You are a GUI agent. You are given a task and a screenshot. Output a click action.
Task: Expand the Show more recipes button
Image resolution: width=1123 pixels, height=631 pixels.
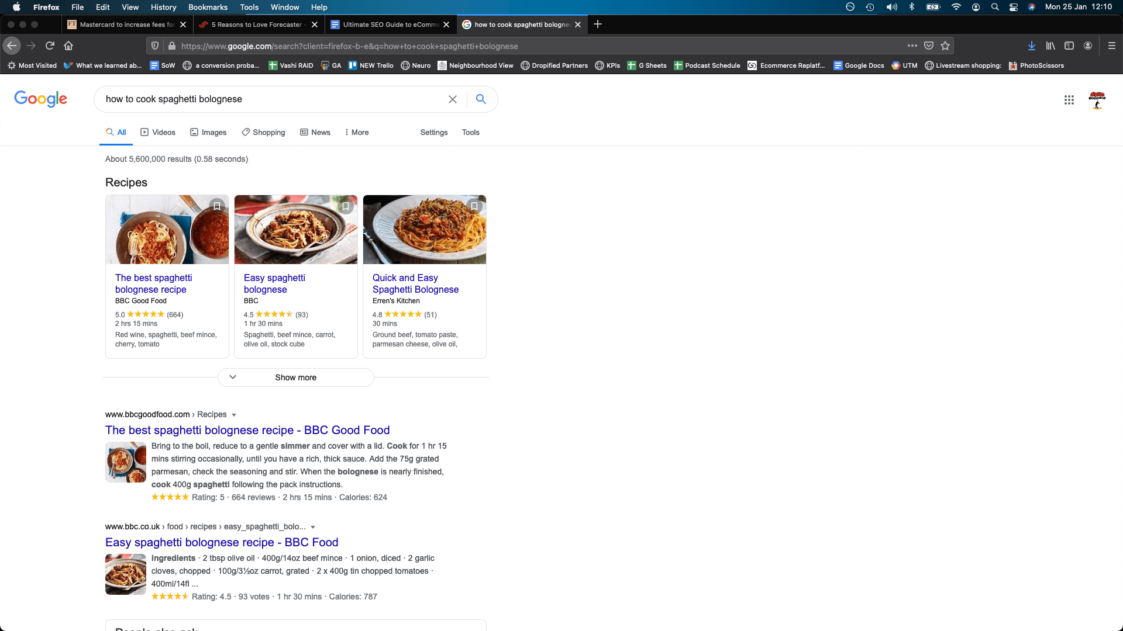click(296, 377)
